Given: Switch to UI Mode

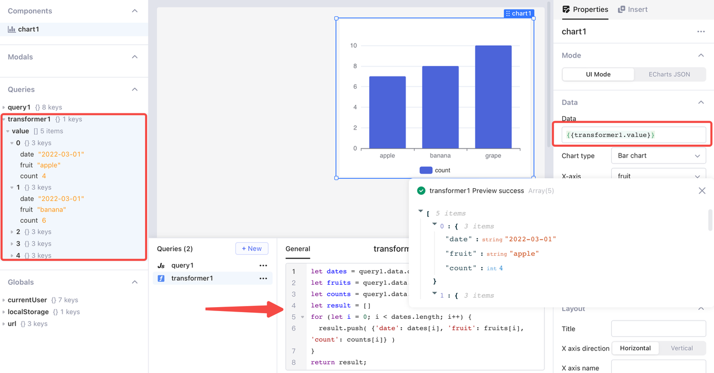Looking at the screenshot, I should pyautogui.click(x=598, y=74).
